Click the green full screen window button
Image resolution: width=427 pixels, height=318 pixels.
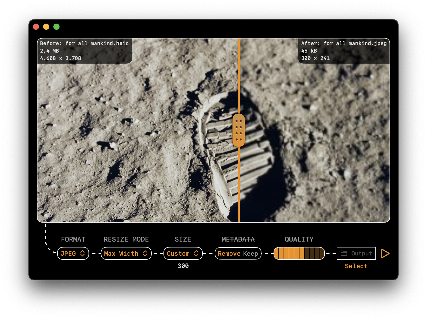pos(56,27)
